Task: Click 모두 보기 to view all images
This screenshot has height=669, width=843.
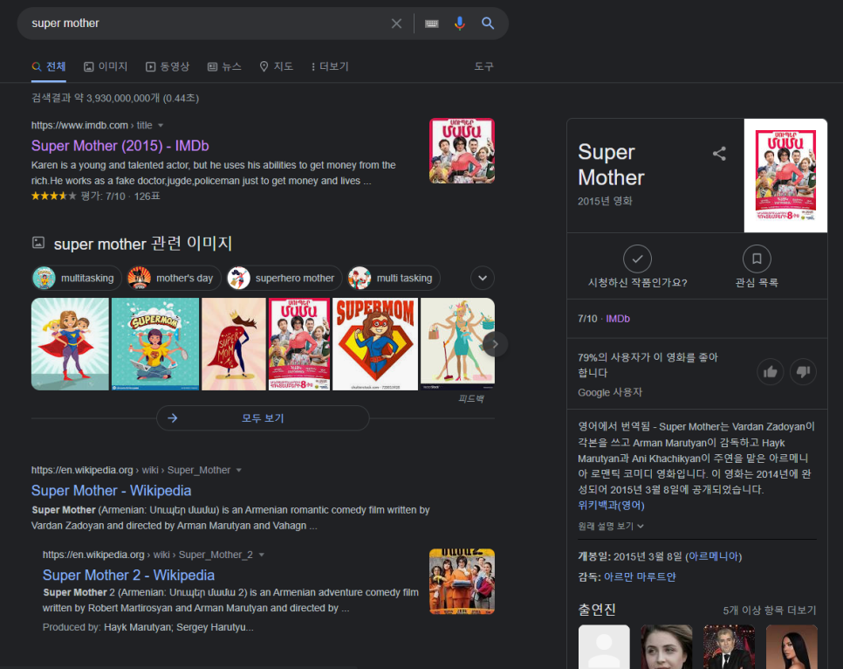Action: tap(263, 418)
